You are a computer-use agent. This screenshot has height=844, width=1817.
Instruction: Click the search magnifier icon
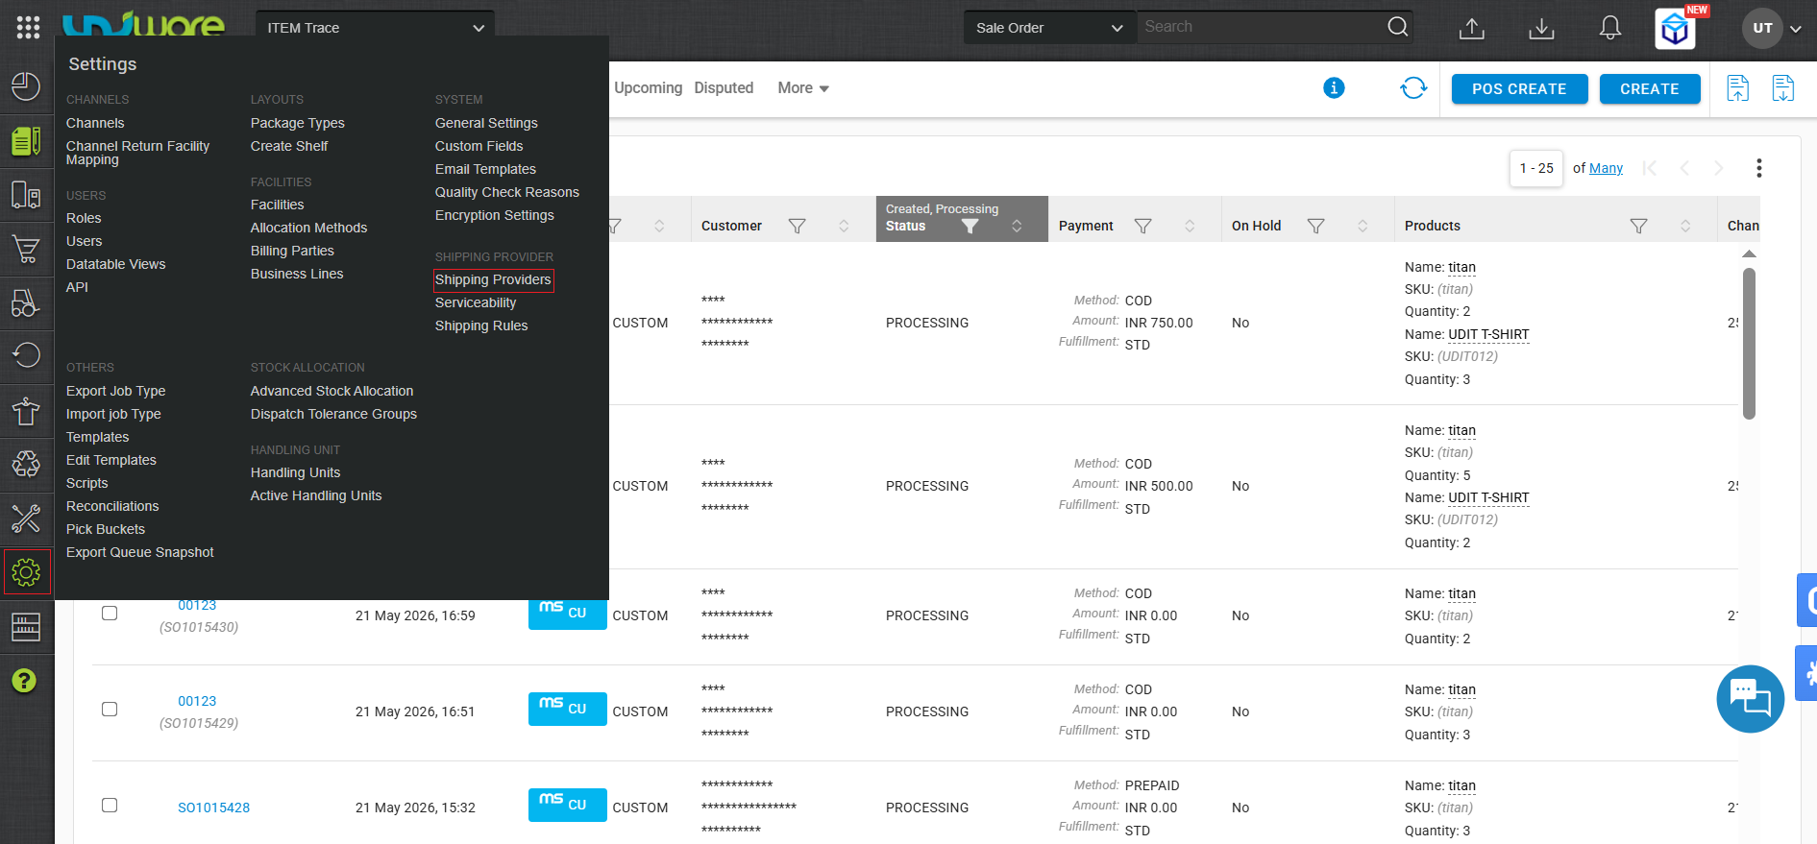pos(1398,27)
